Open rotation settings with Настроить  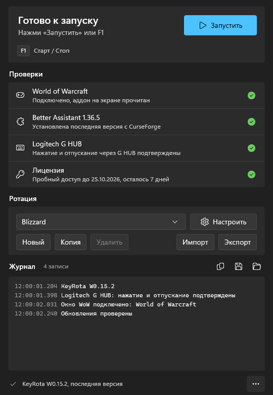tap(223, 222)
